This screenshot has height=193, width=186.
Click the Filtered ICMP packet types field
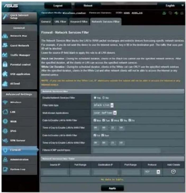127,150
